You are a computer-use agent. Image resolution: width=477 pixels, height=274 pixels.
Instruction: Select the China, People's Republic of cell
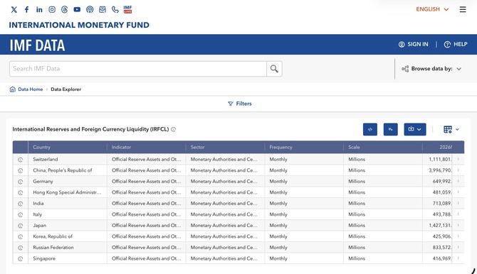(x=68, y=170)
